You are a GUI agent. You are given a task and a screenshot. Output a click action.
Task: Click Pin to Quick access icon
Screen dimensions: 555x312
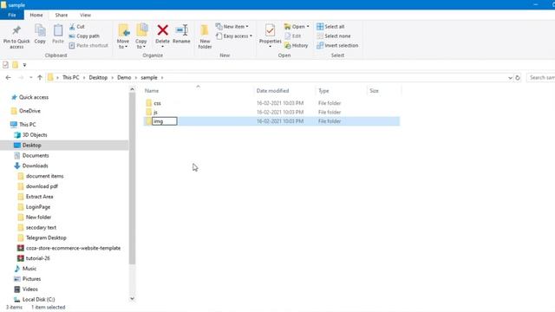point(16,30)
